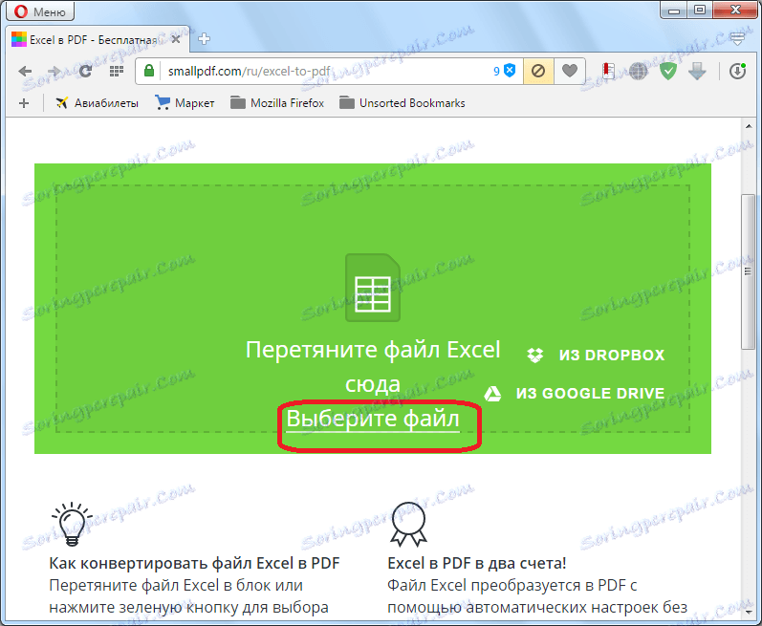
Task: Reload the current page
Action: [x=85, y=72]
